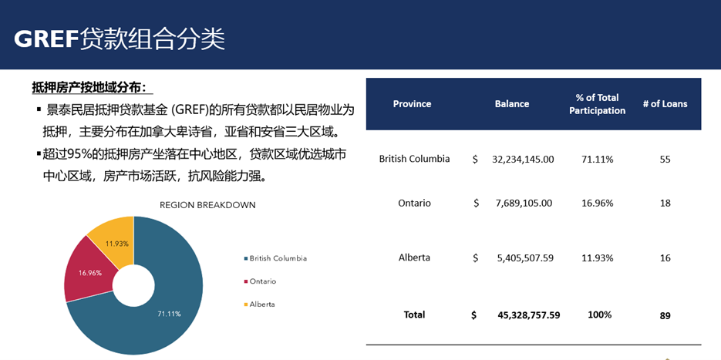Select the 11.93% table cell
Screen dimensions: 721x360
[x=598, y=258]
